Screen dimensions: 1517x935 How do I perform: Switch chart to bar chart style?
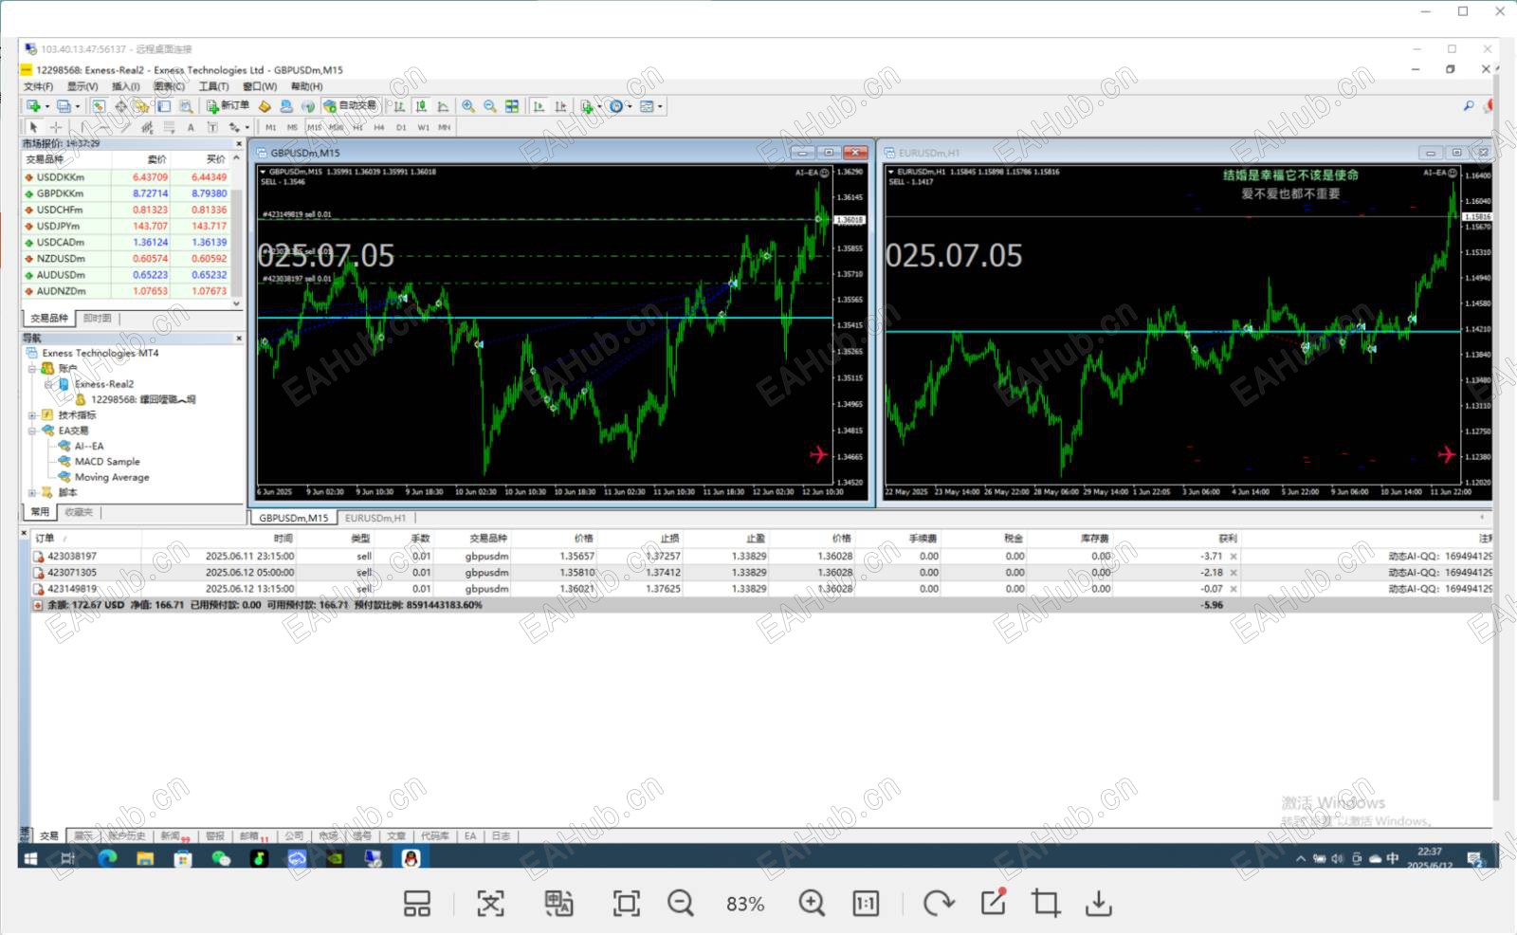(x=398, y=106)
